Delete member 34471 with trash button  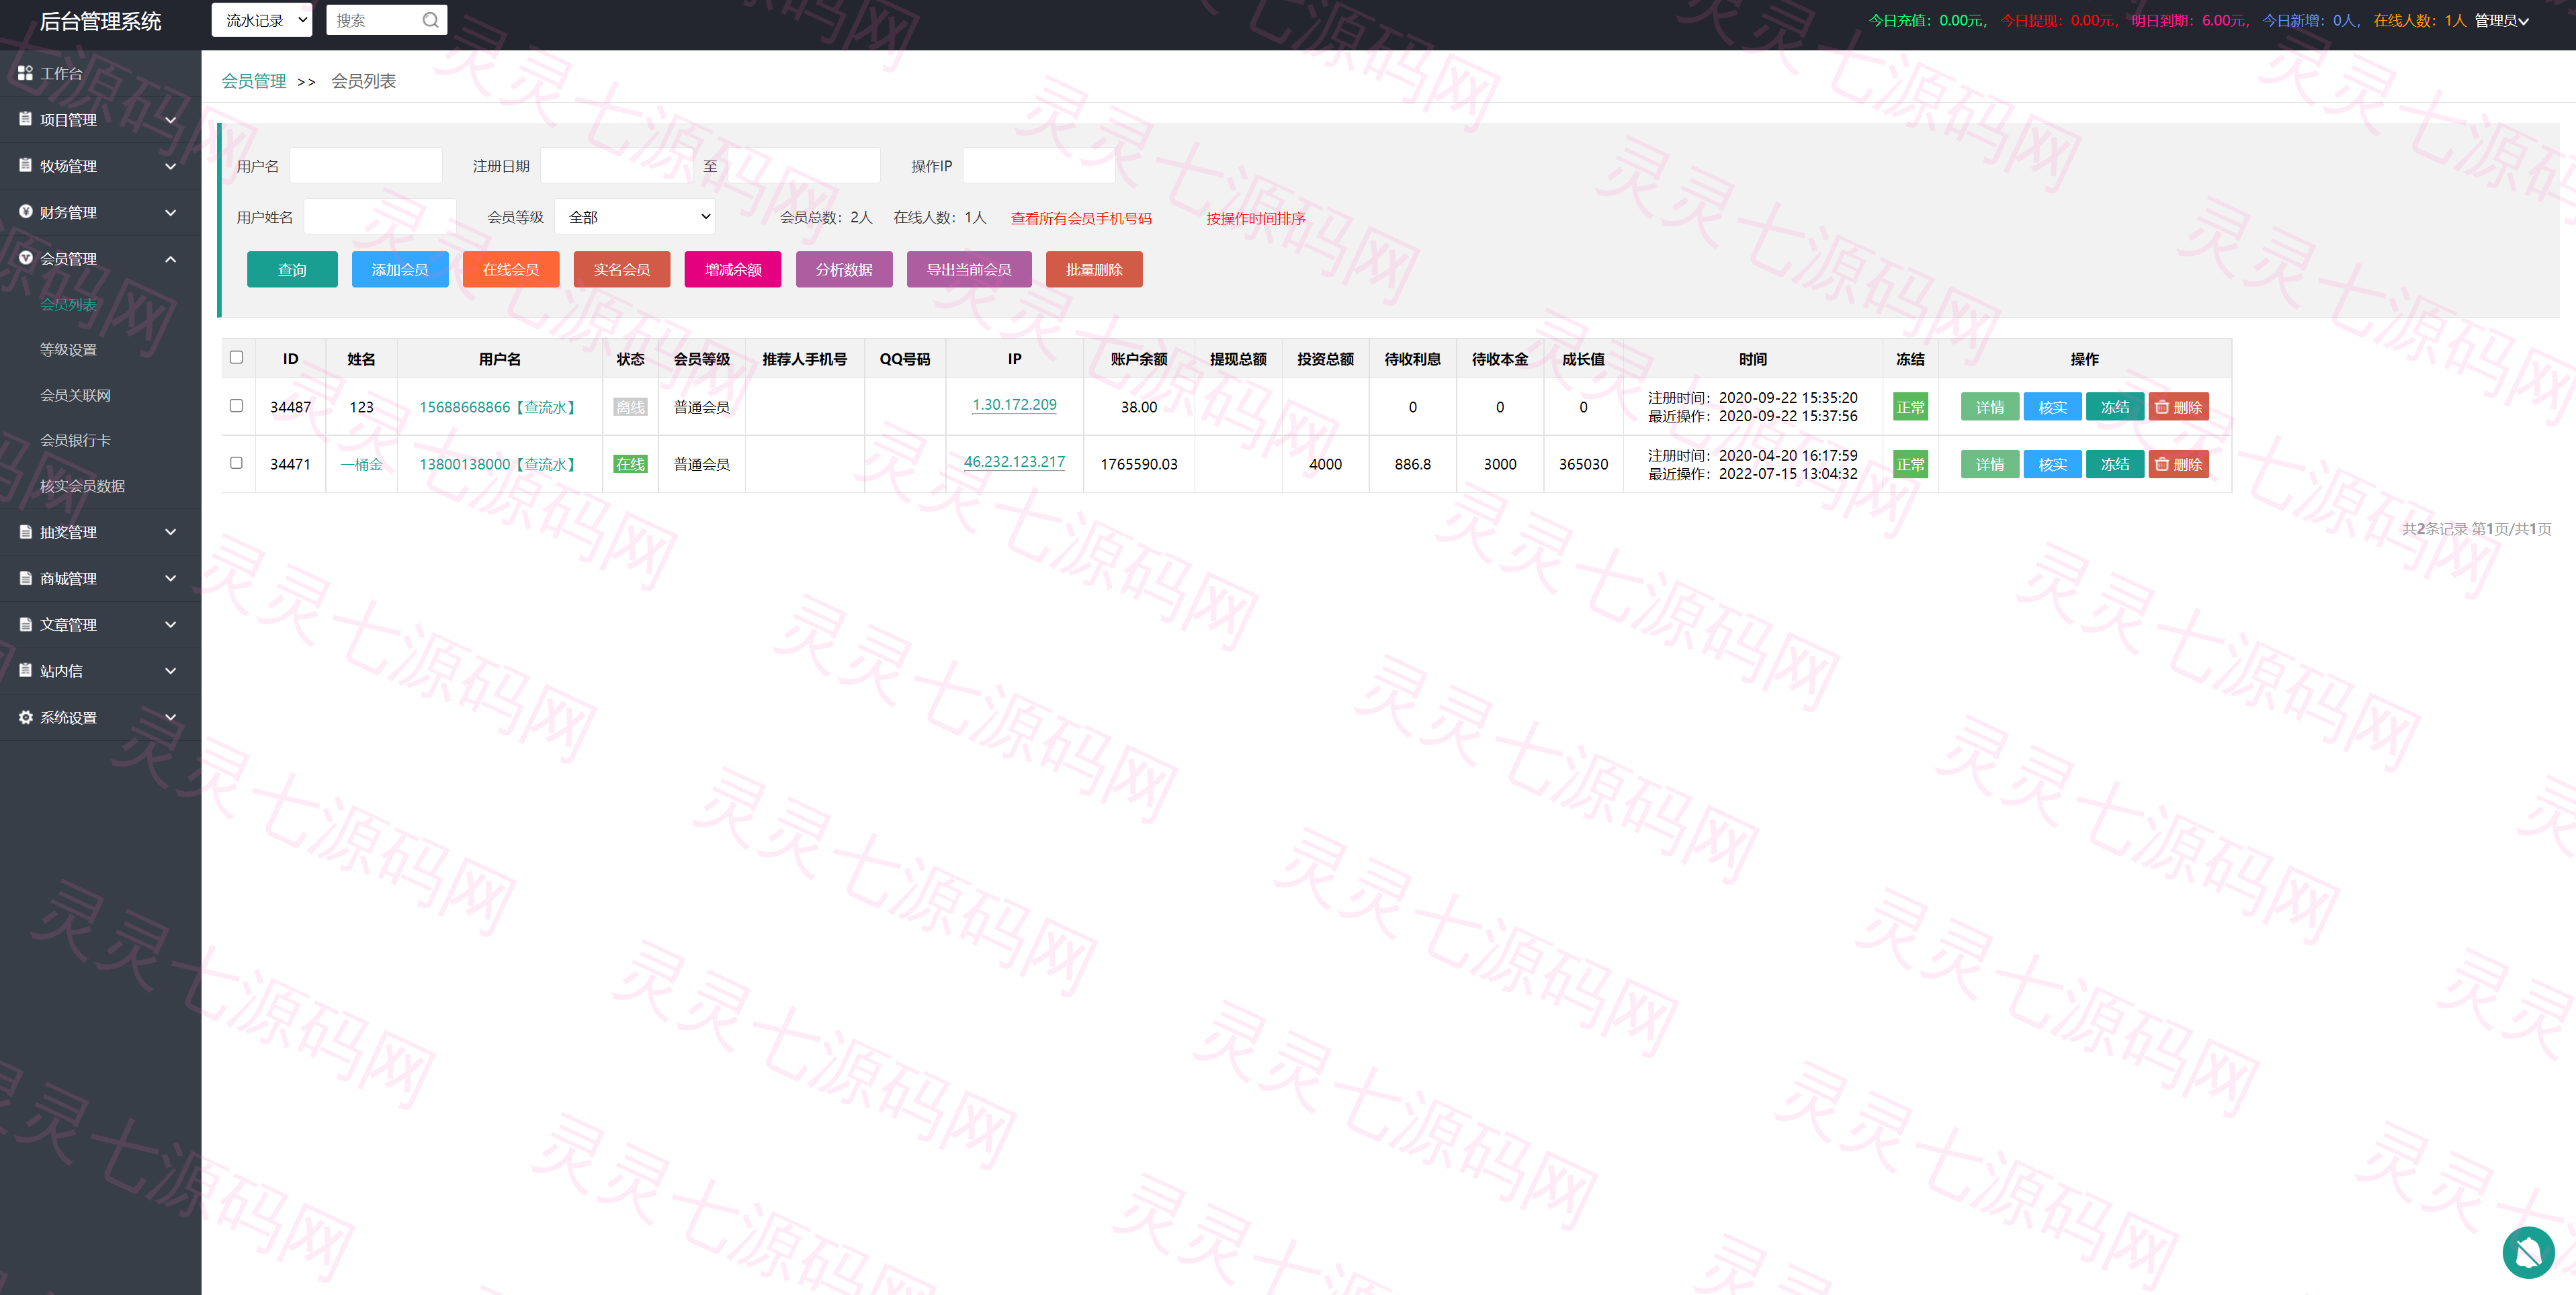(x=2178, y=464)
